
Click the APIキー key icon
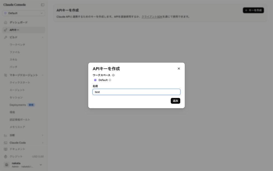pos(5,30)
